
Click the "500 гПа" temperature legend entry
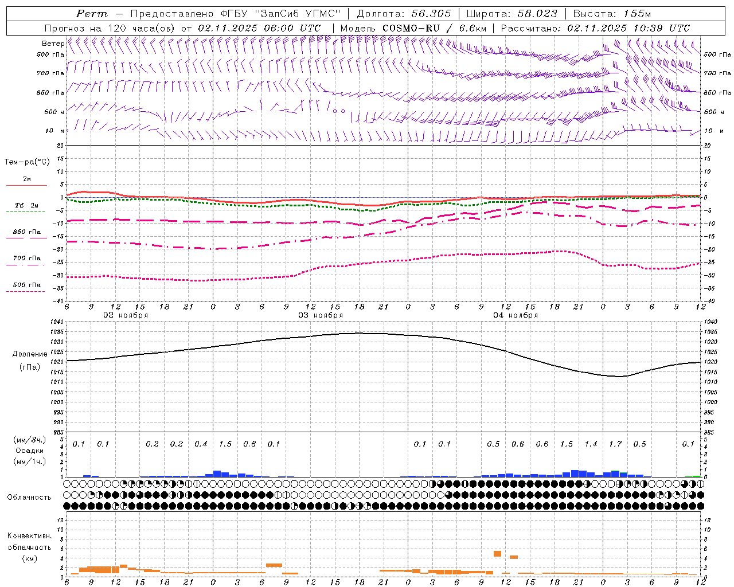click(27, 284)
